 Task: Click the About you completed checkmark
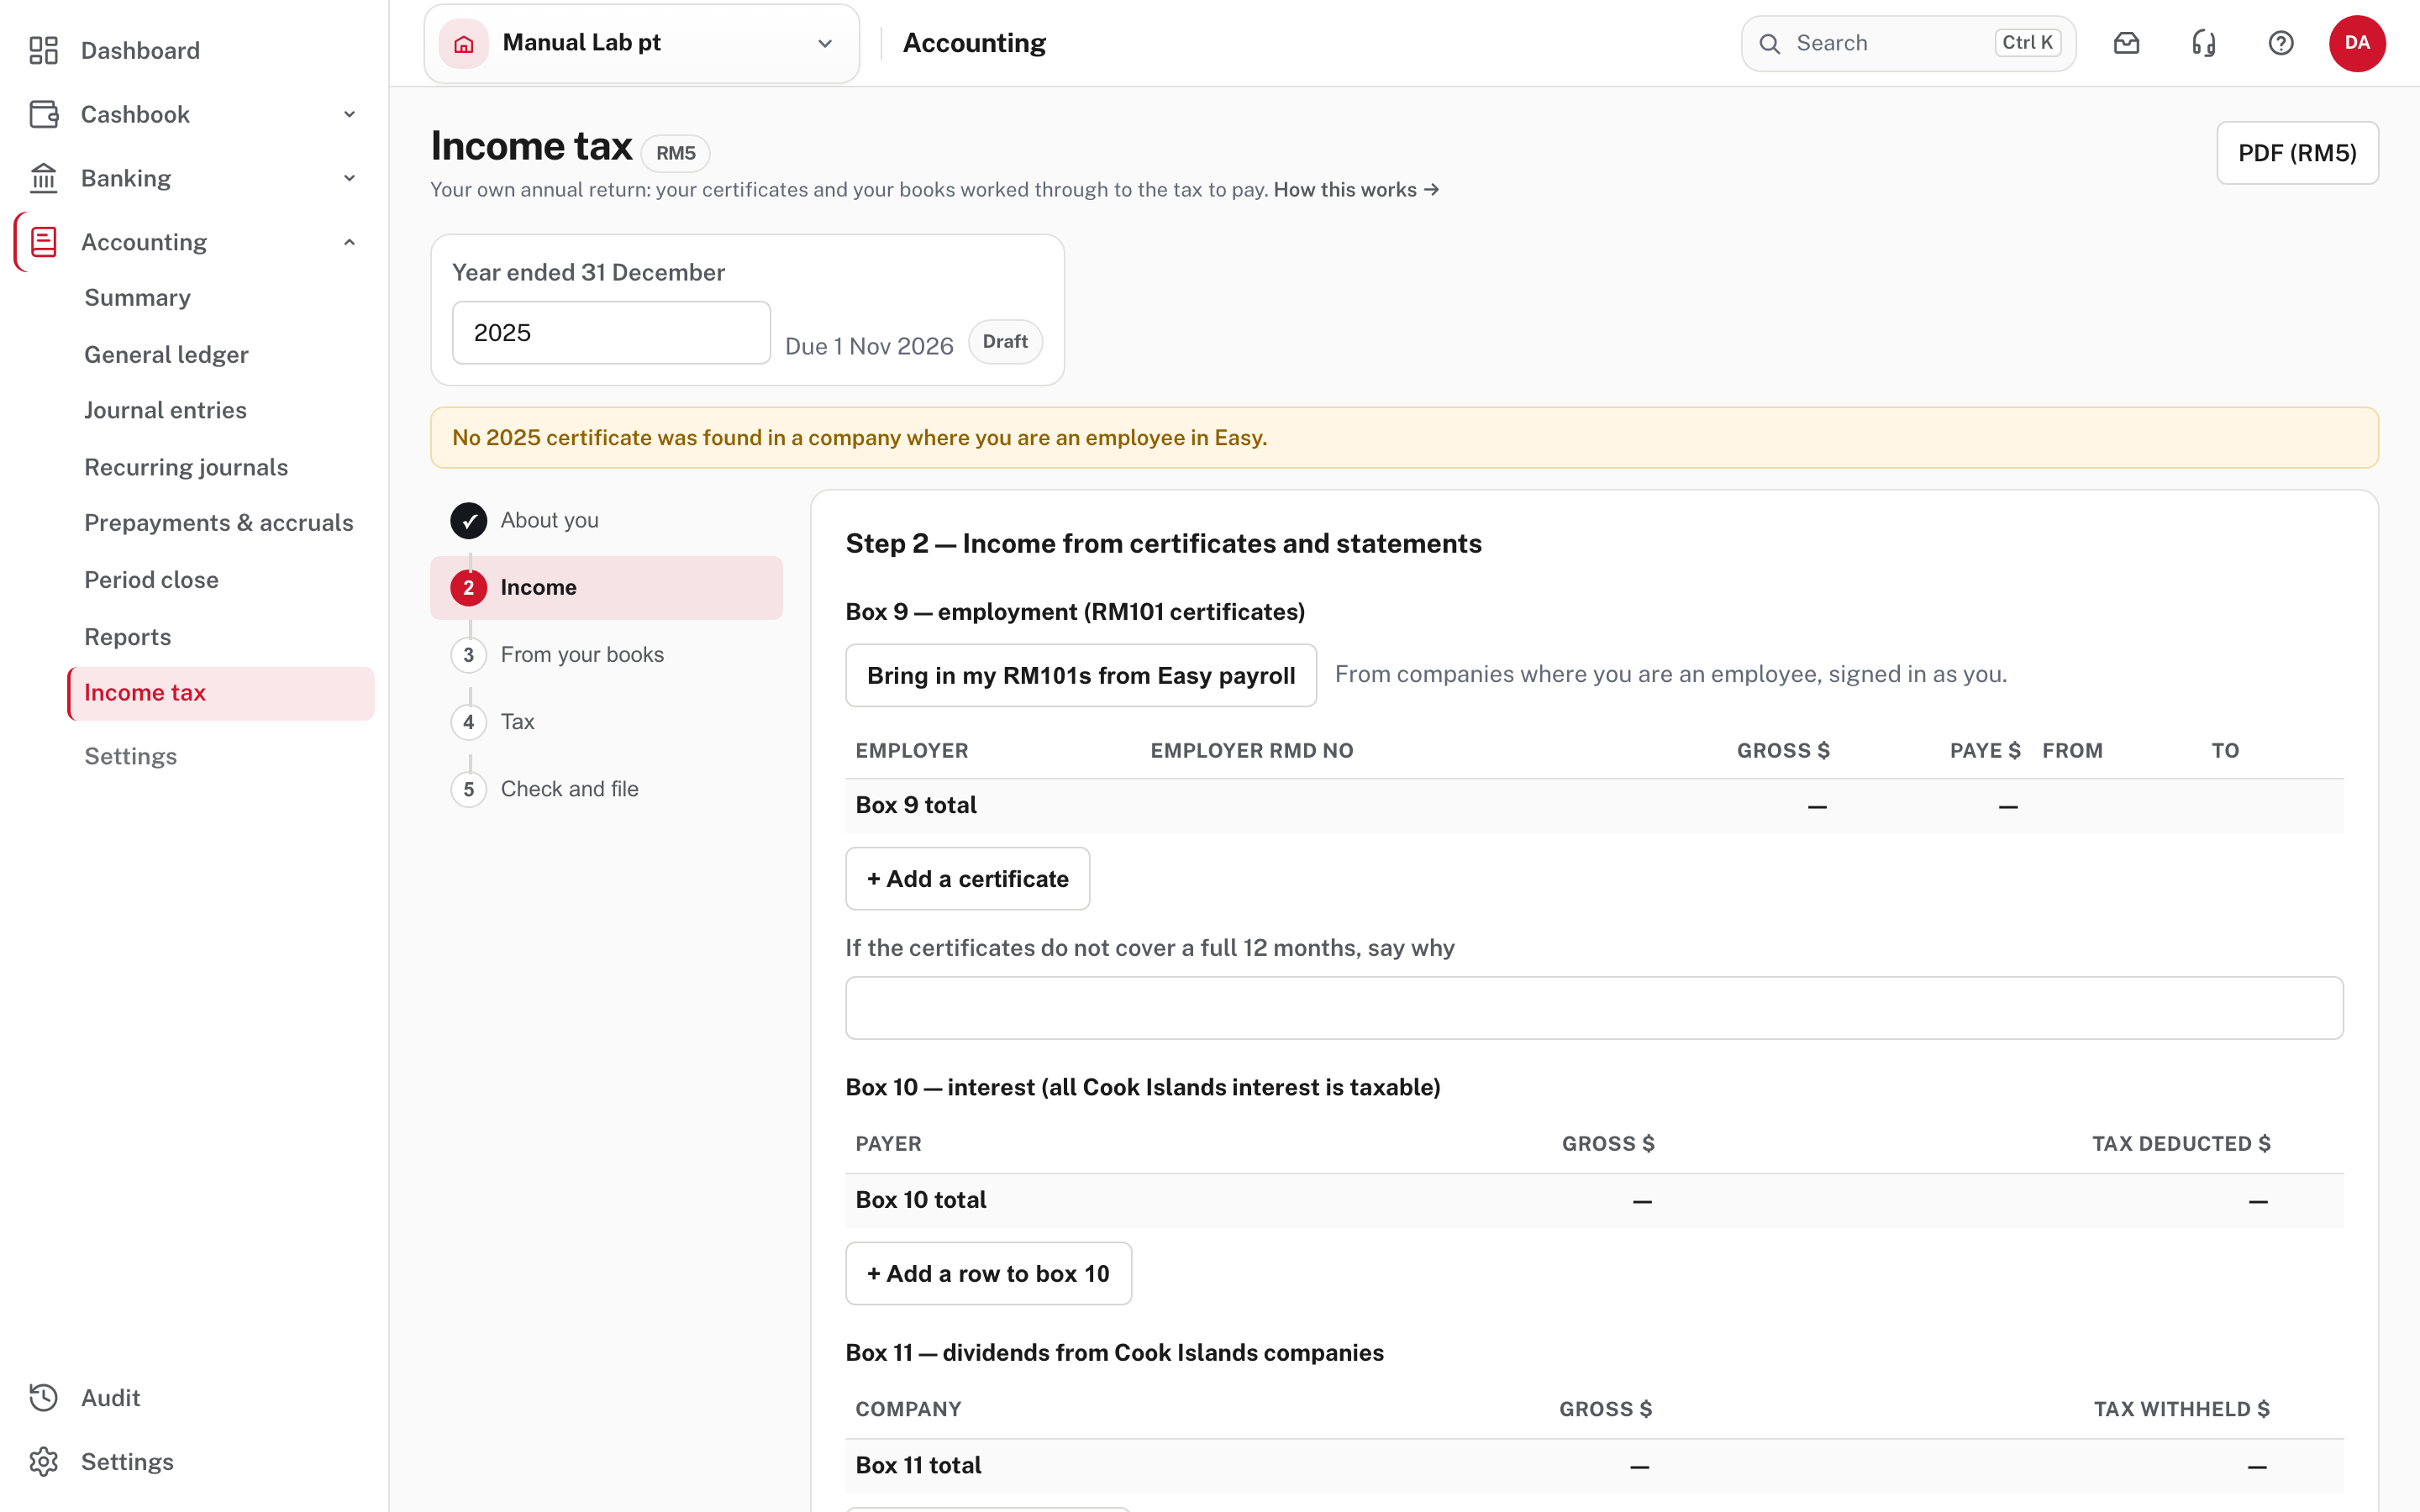[468, 520]
